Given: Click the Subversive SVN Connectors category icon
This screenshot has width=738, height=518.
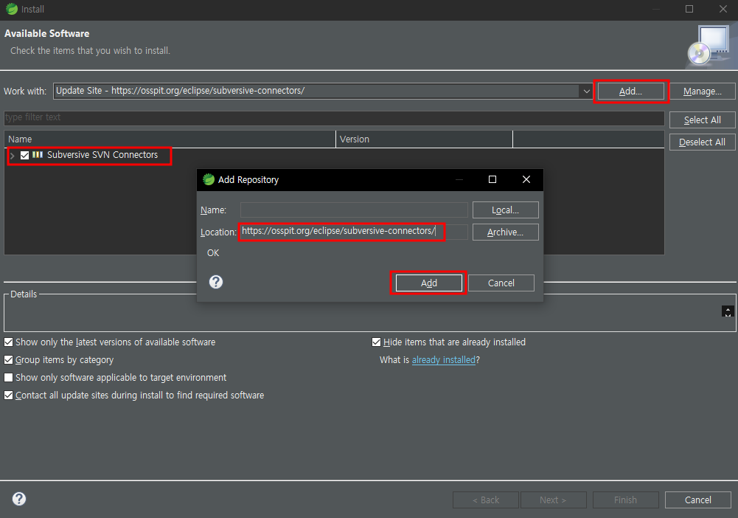Looking at the screenshot, I should (x=38, y=155).
